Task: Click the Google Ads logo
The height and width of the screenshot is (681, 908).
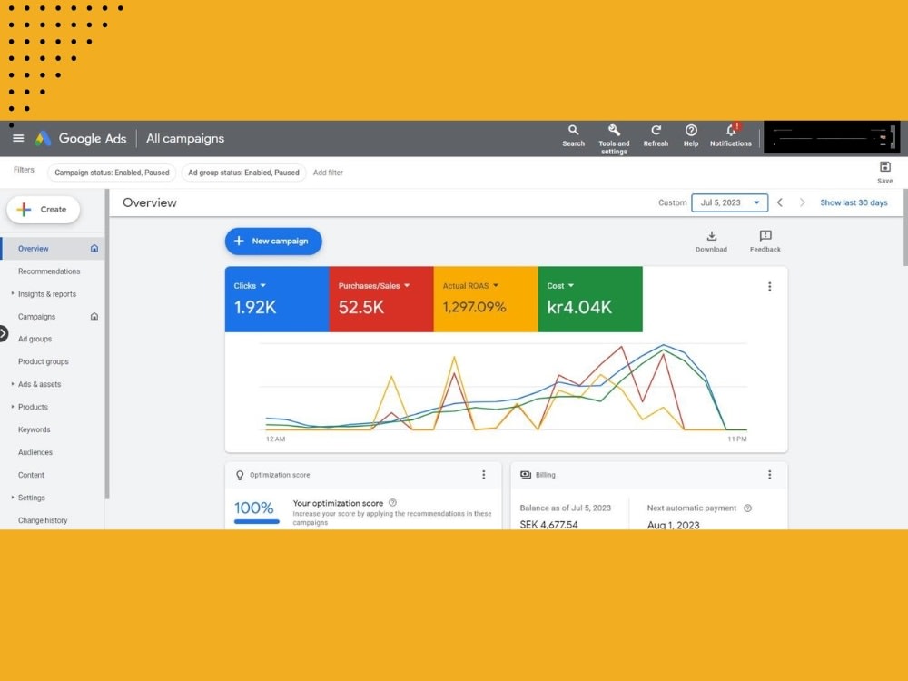Action: pos(81,138)
